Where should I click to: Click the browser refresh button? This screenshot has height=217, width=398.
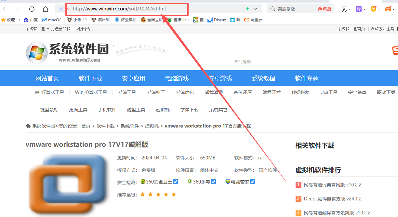tap(32, 9)
